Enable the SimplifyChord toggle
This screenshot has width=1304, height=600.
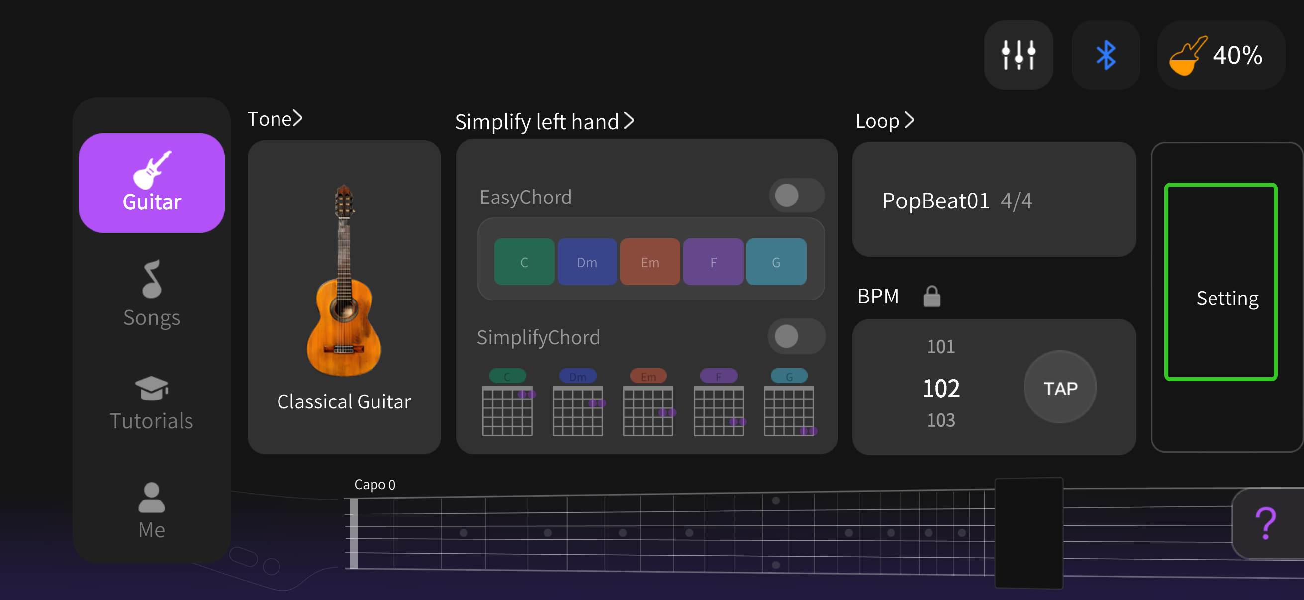[796, 336]
